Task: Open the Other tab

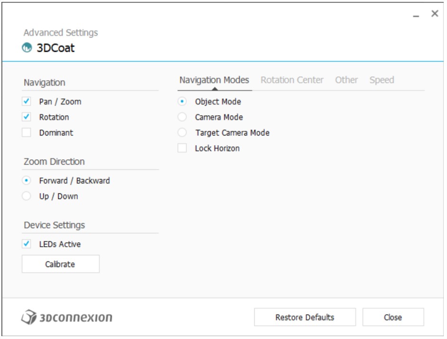Action: (346, 80)
